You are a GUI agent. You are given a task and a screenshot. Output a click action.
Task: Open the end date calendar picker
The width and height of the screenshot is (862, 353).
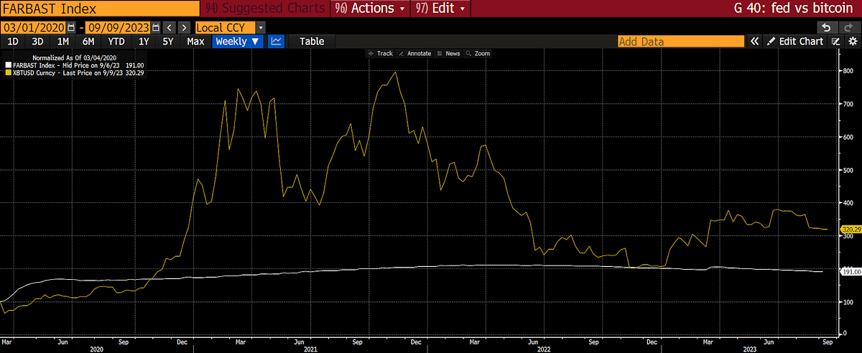156,27
